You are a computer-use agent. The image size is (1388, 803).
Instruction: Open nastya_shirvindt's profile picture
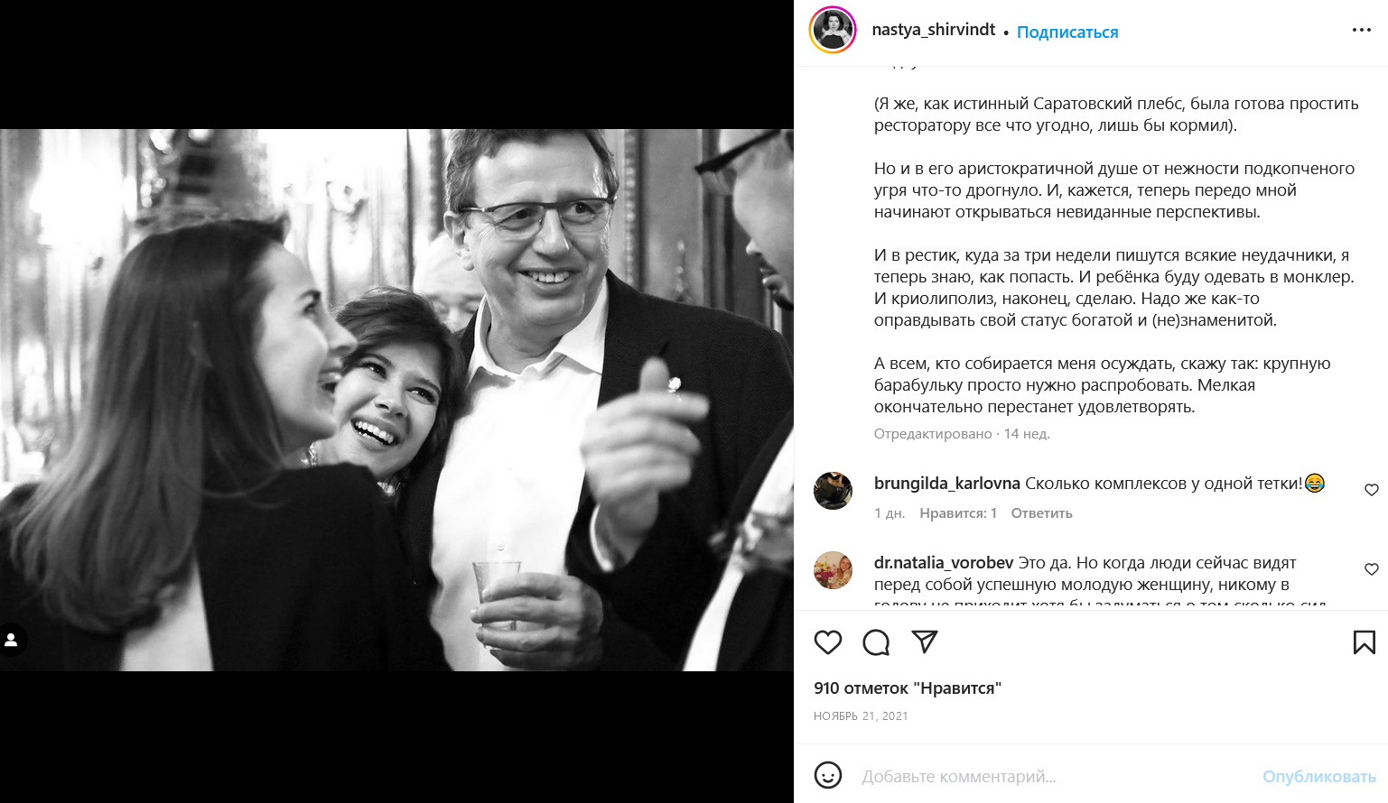click(833, 31)
